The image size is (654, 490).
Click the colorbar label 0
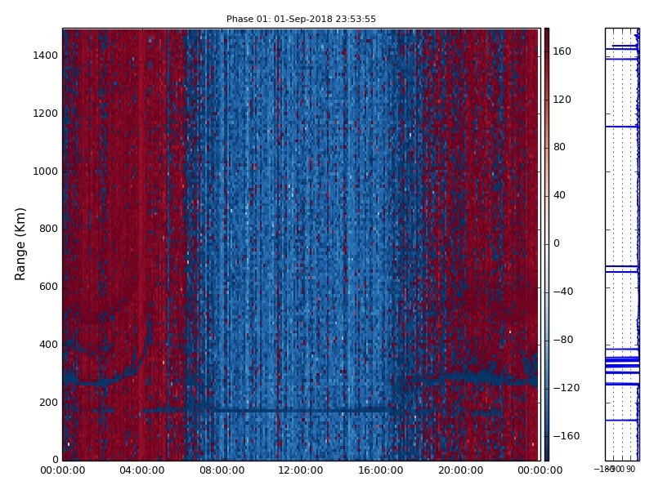(556, 243)
